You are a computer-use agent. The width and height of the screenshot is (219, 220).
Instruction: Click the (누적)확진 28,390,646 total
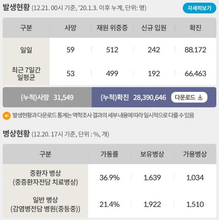(133, 98)
